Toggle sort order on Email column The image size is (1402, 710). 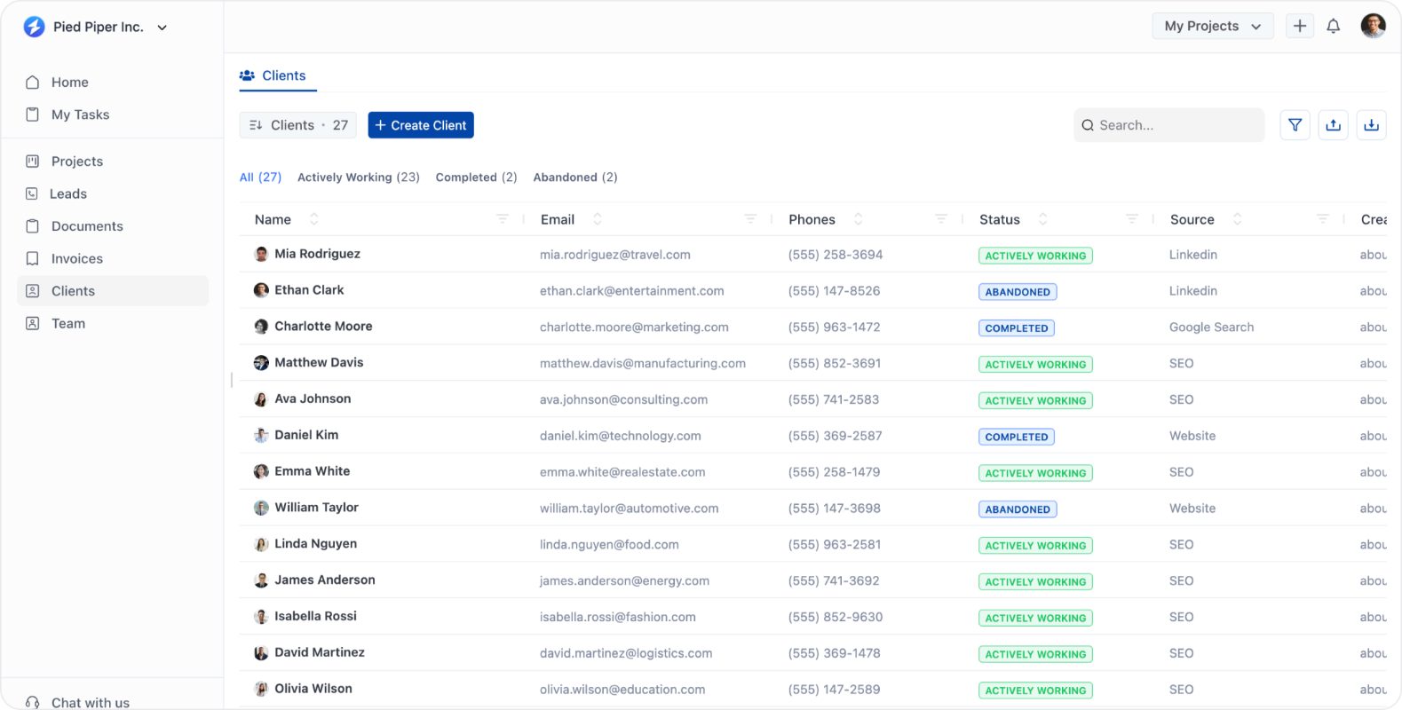pyautogui.click(x=597, y=219)
